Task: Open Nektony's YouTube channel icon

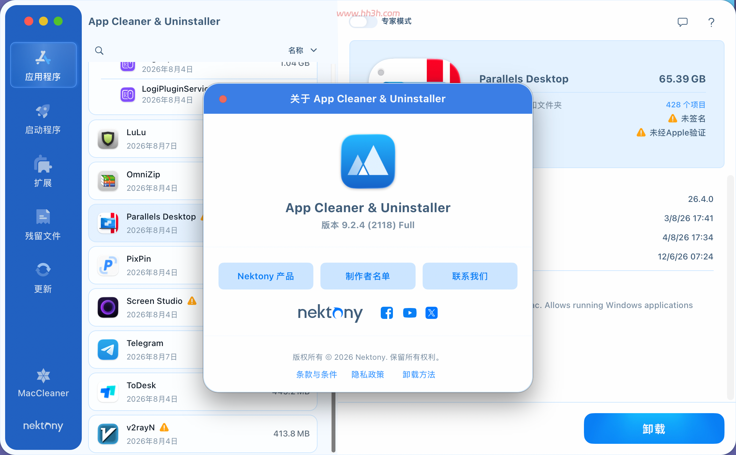Action: pyautogui.click(x=410, y=313)
